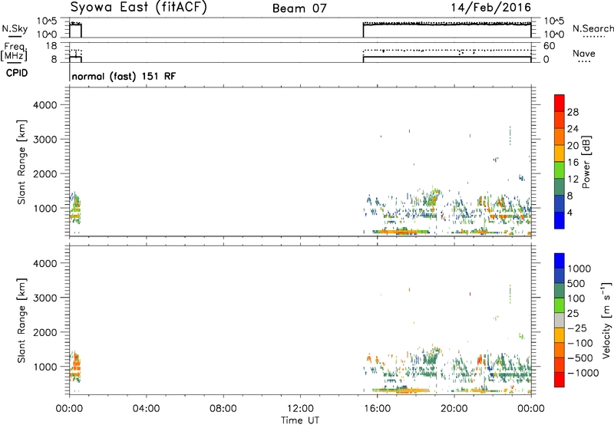614x425 pixels.
Task: Click the "Power [dB]" colorbar title
Action: (x=586, y=162)
